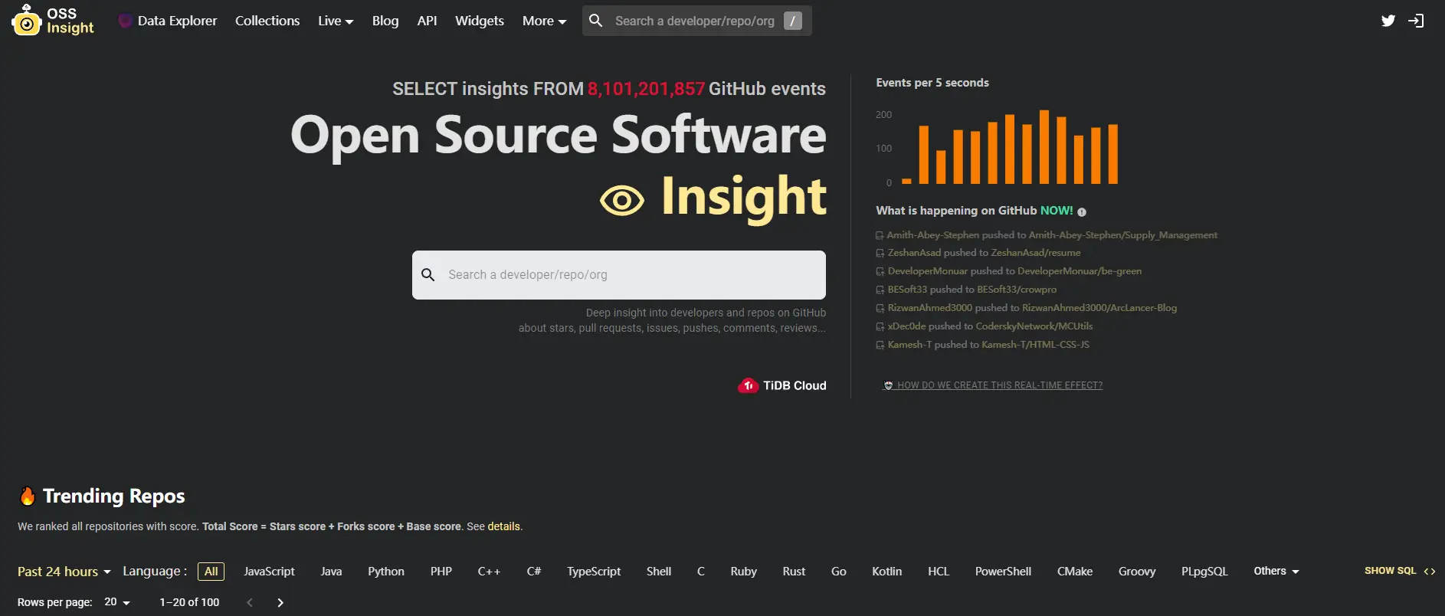
Task: Open the score details link
Action: pos(503,526)
